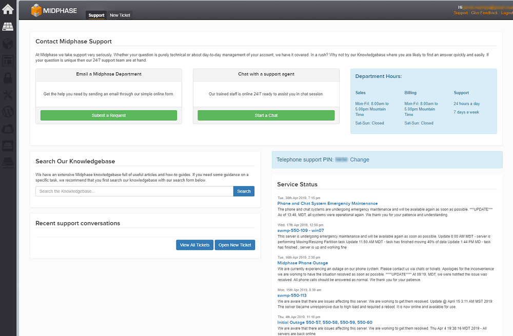Focus the Search the Knowledgebase field
This screenshot has height=336, width=513.
point(134,191)
